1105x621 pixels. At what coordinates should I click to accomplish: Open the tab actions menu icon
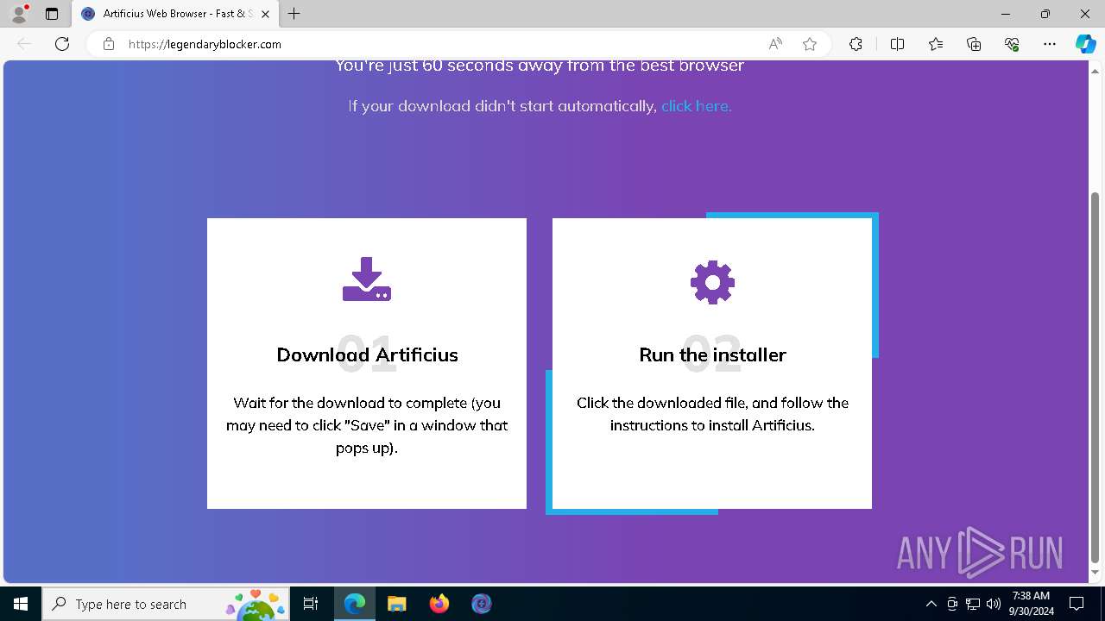52,14
